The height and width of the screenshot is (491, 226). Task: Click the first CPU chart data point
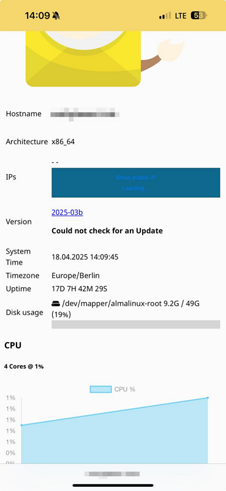[x=21, y=425]
